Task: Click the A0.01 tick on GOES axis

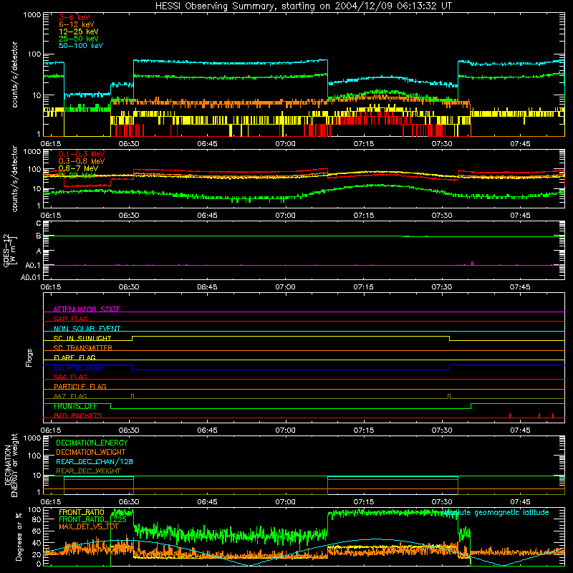Action: (30, 277)
